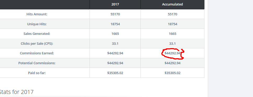Click the circled accumulated commissions earned value
The image size is (253, 97).
pos(173,53)
